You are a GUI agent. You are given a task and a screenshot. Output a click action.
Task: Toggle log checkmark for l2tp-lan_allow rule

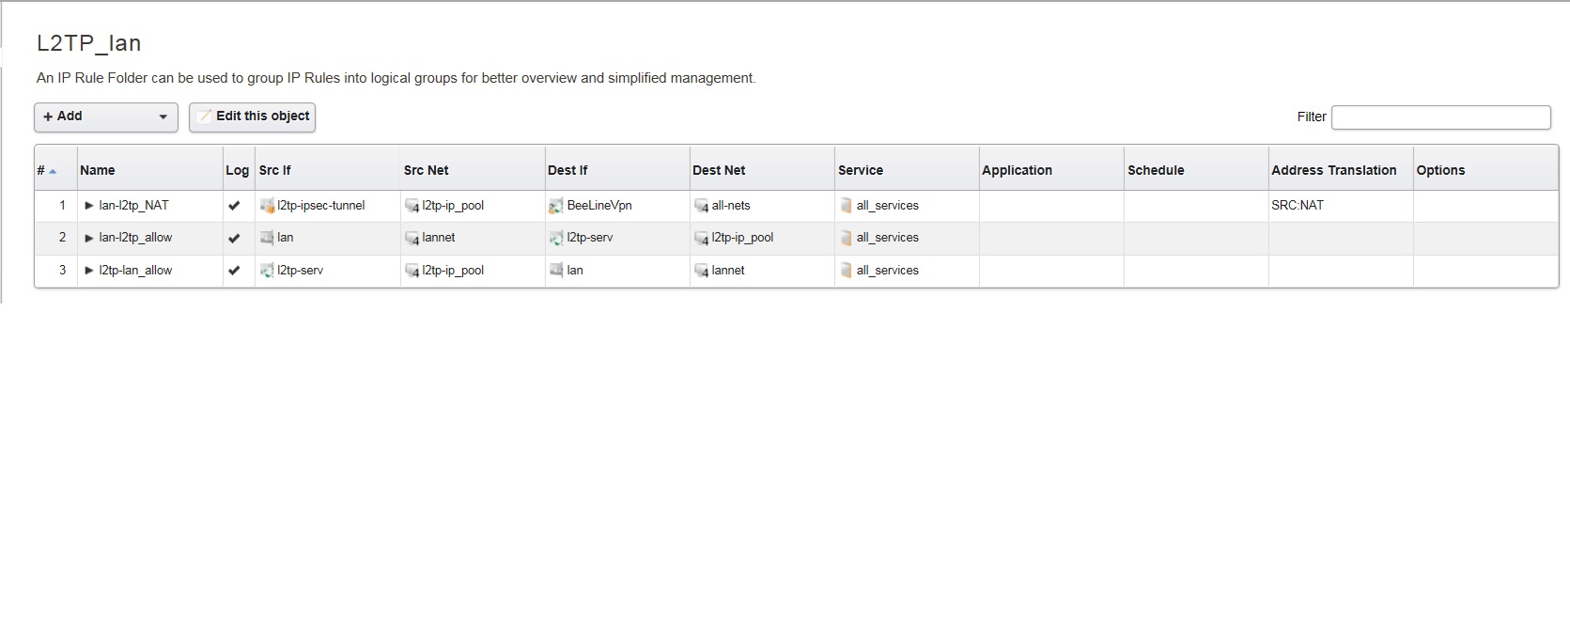234,271
